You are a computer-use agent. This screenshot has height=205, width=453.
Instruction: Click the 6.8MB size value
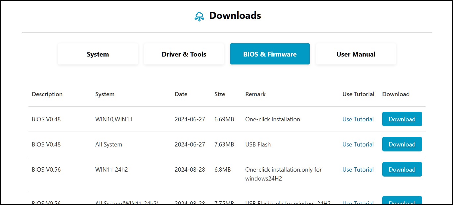tap(223, 170)
